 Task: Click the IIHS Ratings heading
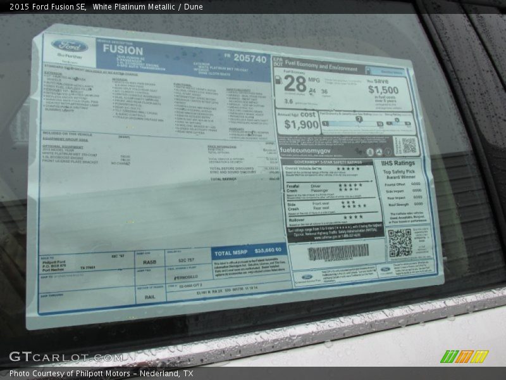[398, 163]
